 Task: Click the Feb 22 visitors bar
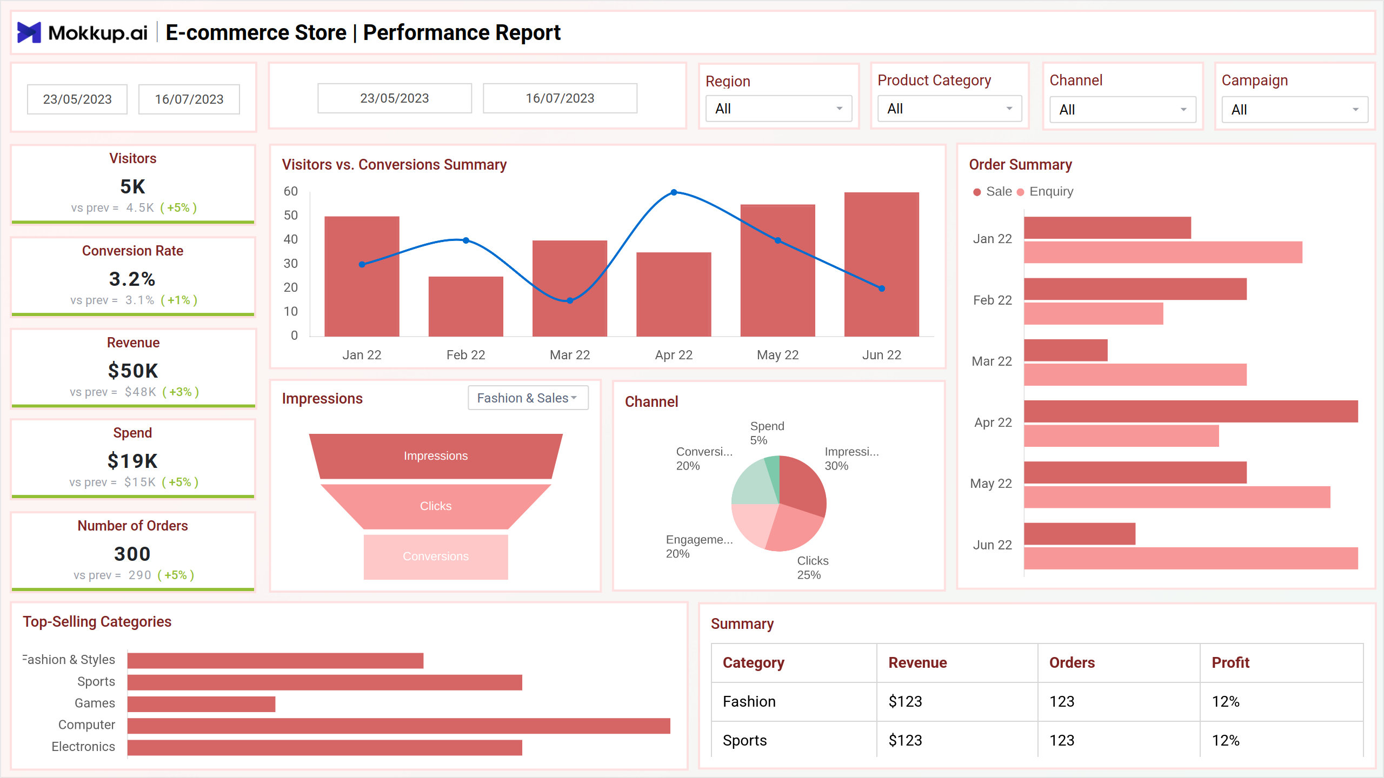[466, 306]
